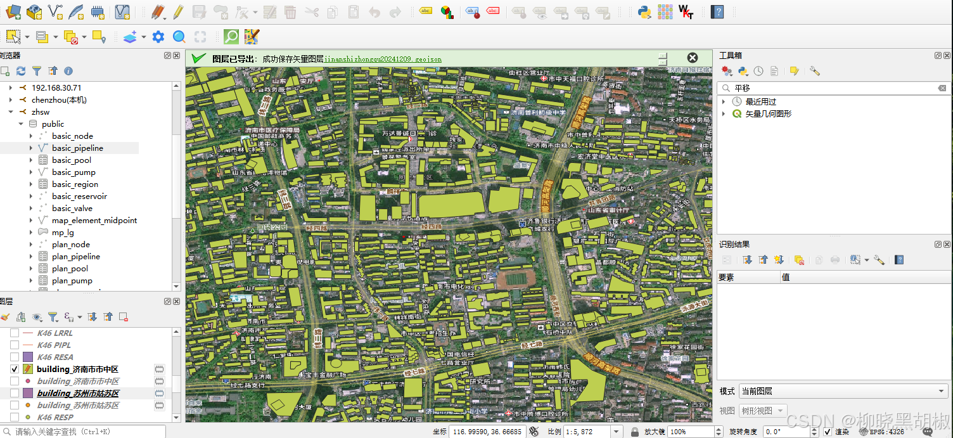The width and height of the screenshot is (953, 438).
Task: Open the 模式 当前图层 dropdown
Action: pos(843,391)
